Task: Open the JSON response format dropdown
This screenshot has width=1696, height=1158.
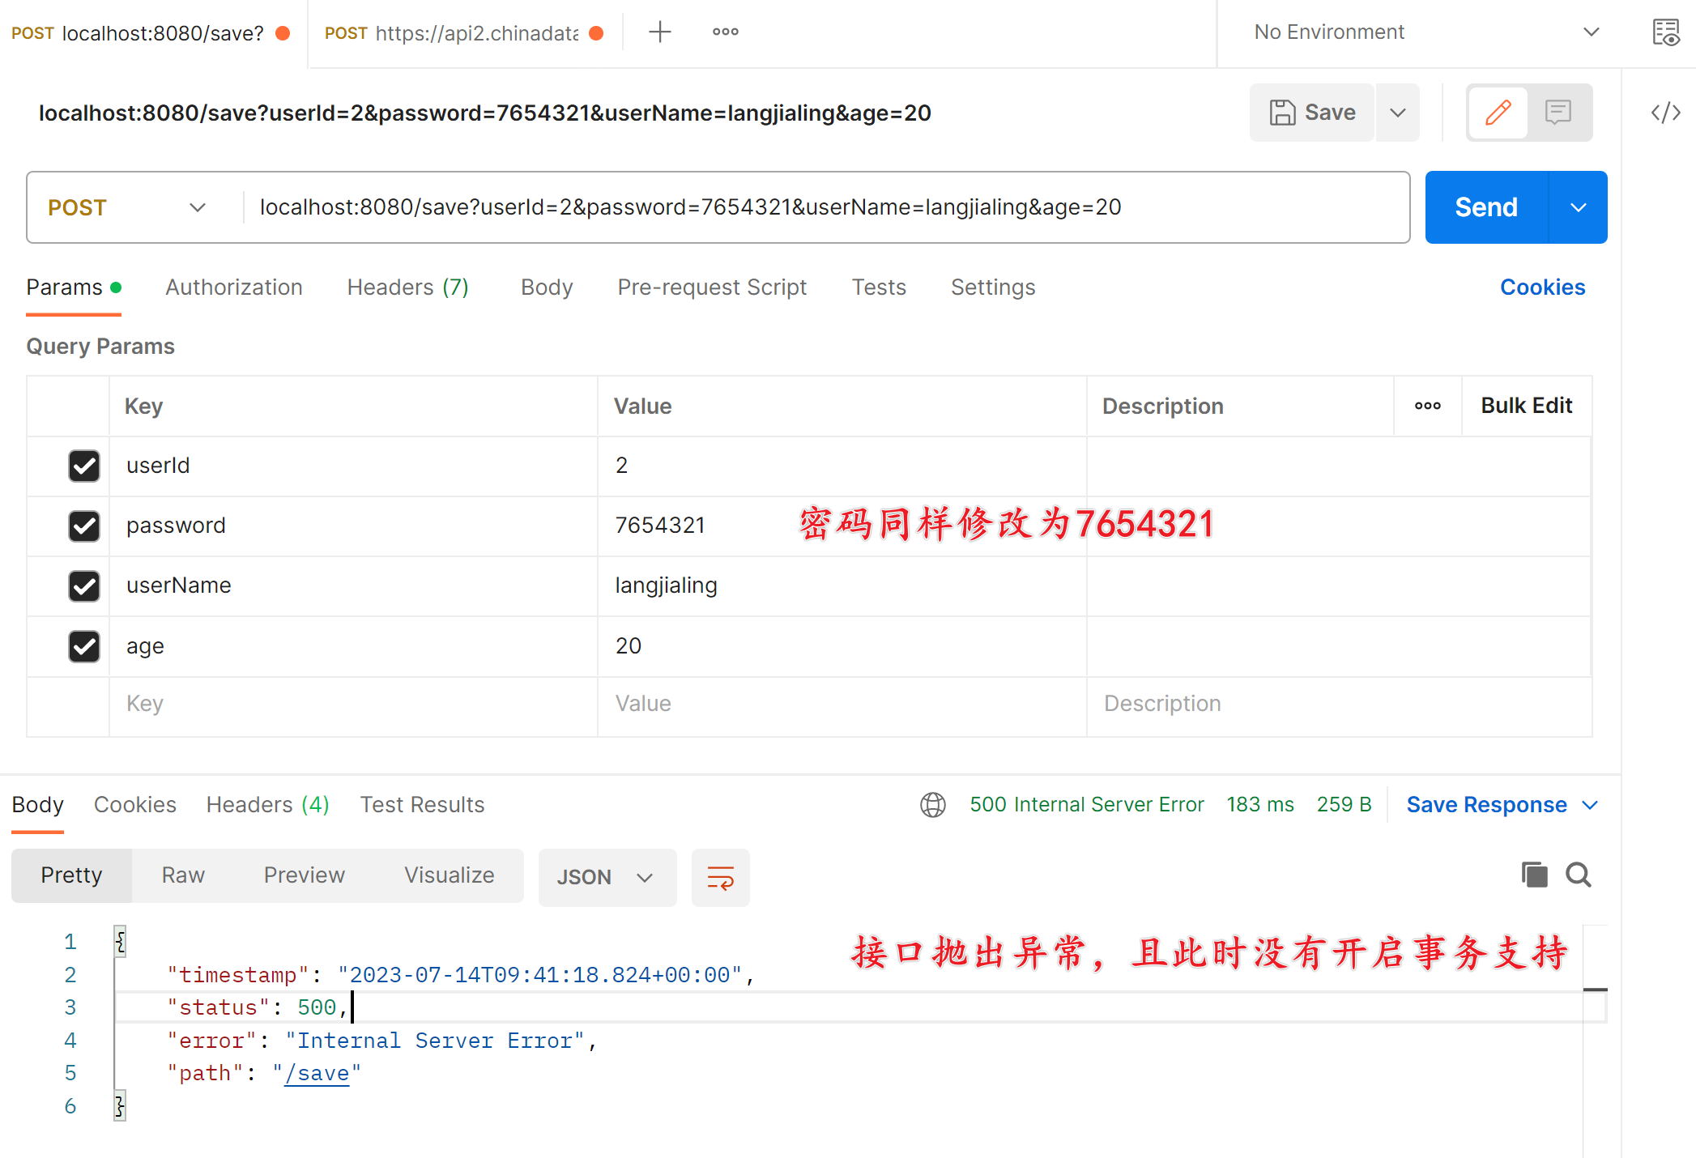Action: point(607,877)
